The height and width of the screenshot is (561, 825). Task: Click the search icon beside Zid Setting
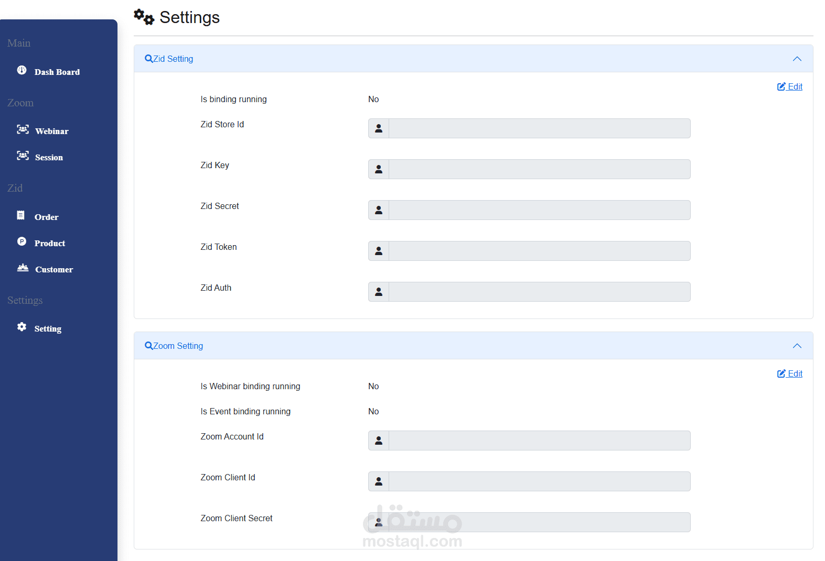point(148,59)
